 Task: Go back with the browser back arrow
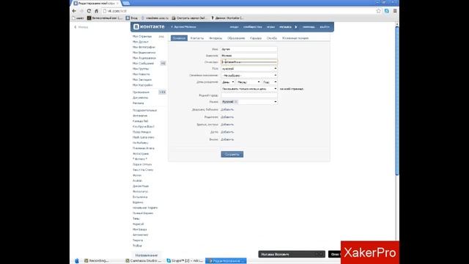click(74, 11)
